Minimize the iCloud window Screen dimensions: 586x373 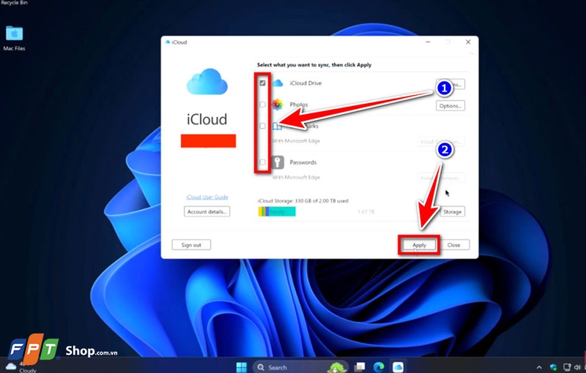(x=428, y=42)
